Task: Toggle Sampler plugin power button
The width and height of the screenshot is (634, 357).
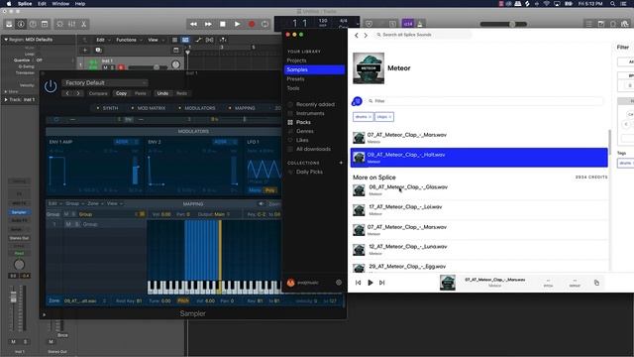Action: 51,86
